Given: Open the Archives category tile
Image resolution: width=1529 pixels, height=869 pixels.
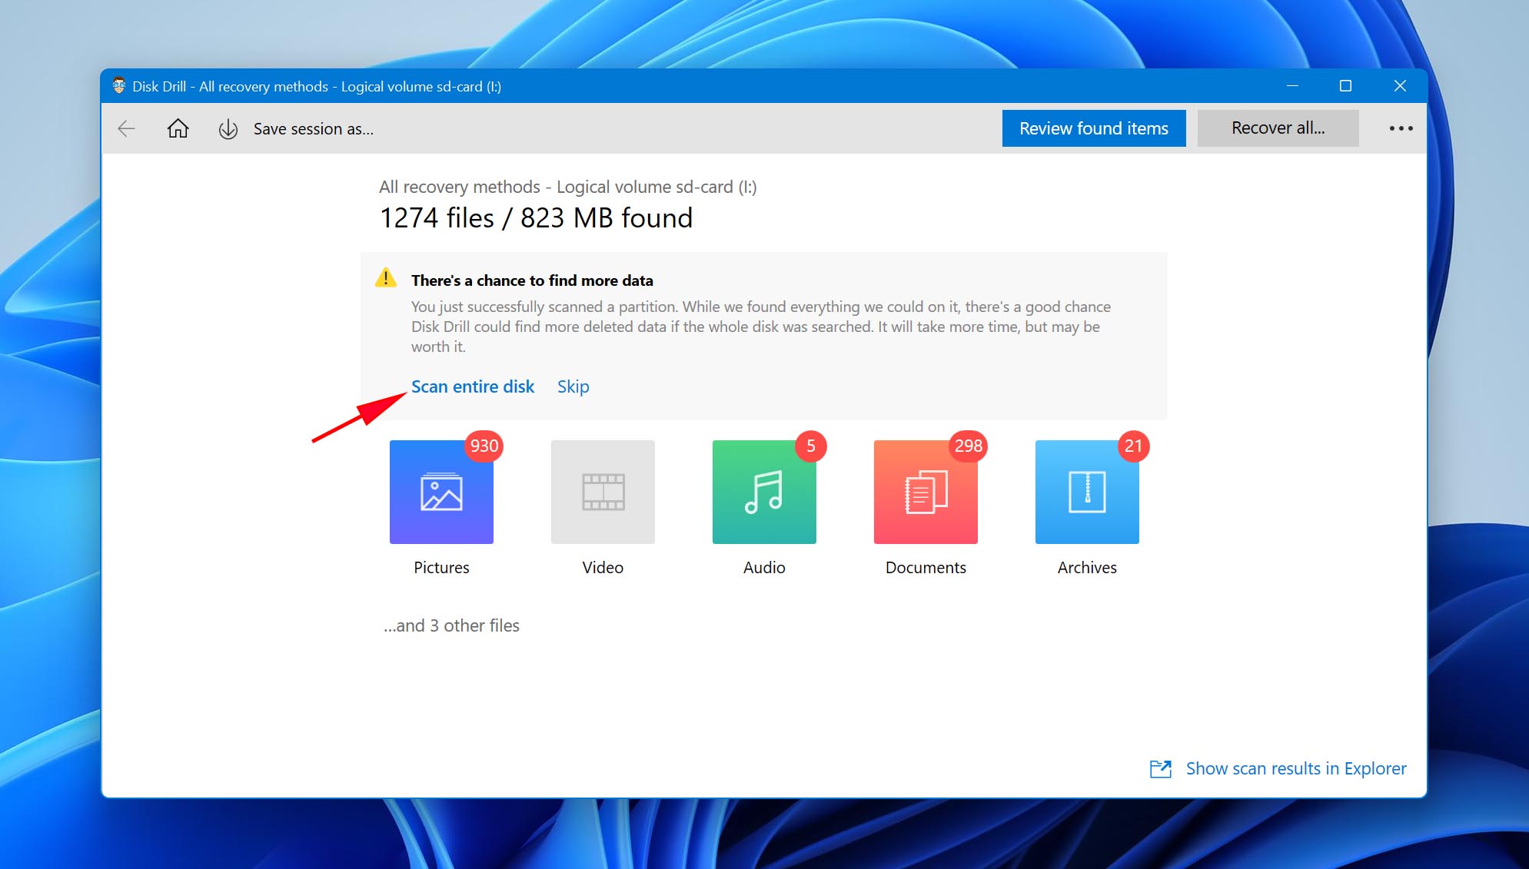Looking at the screenshot, I should point(1087,492).
